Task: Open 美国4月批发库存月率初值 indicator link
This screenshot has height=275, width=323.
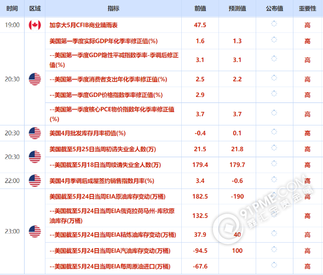Action: point(88,133)
